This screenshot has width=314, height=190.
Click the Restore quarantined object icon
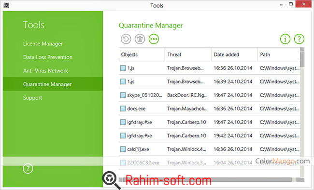coord(126,39)
